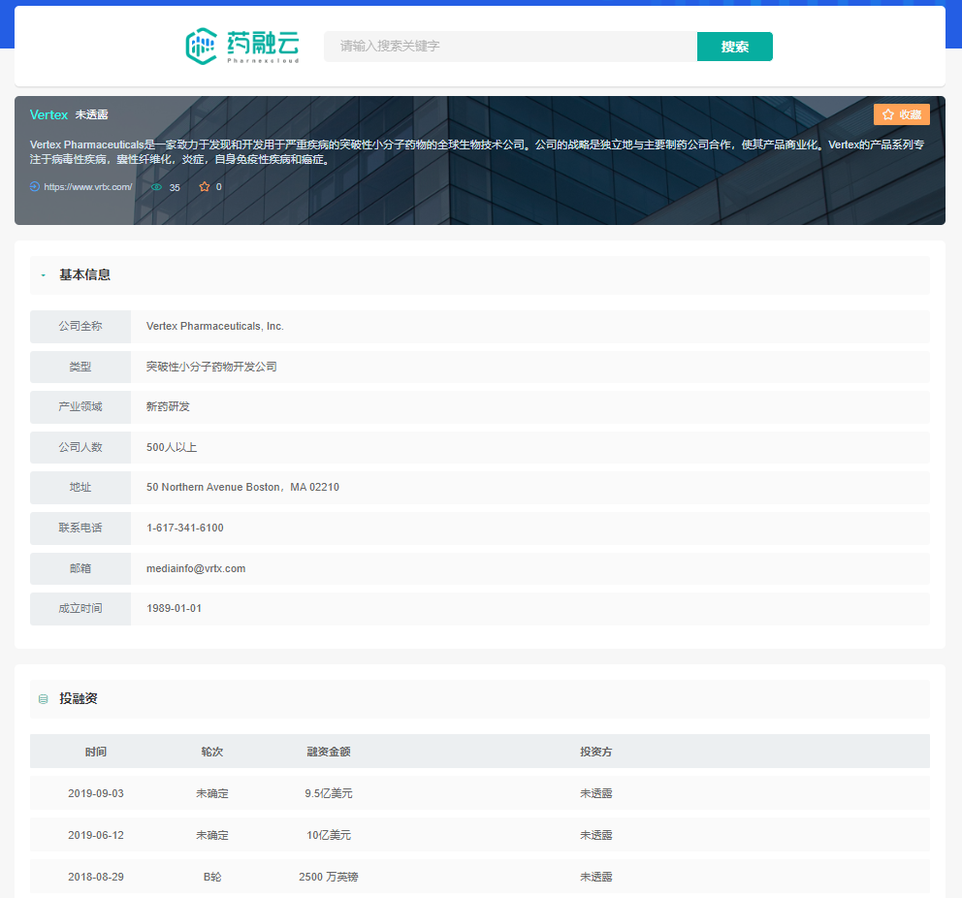Click the 成立时间 row label
The width and height of the screenshot is (962, 898).
click(x=80, y=608)
